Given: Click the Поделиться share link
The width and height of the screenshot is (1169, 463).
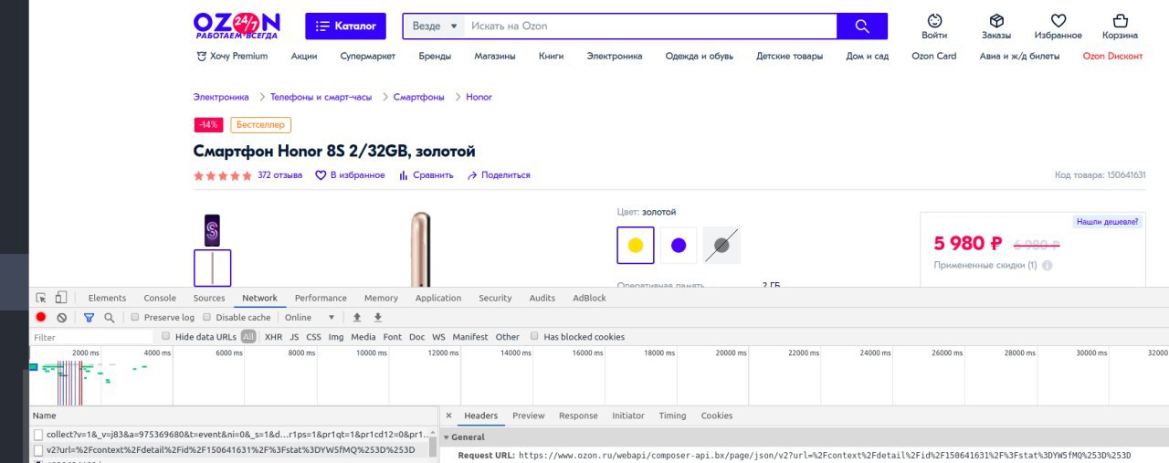Looking at the screenshot, I should pyautogui.click(x=499, y=175).
